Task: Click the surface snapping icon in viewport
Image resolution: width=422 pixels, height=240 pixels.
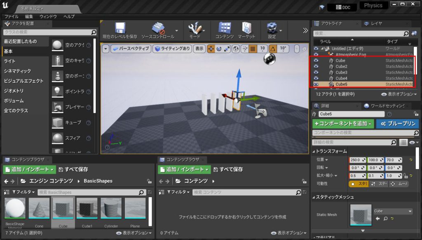Action: 245,49
